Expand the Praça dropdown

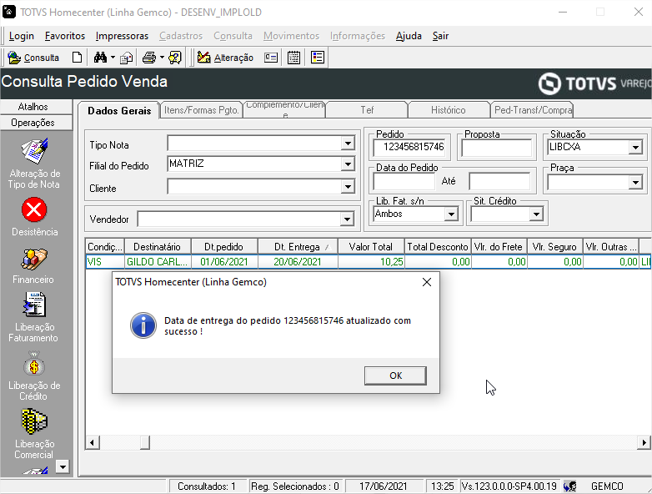click(635, 182)
